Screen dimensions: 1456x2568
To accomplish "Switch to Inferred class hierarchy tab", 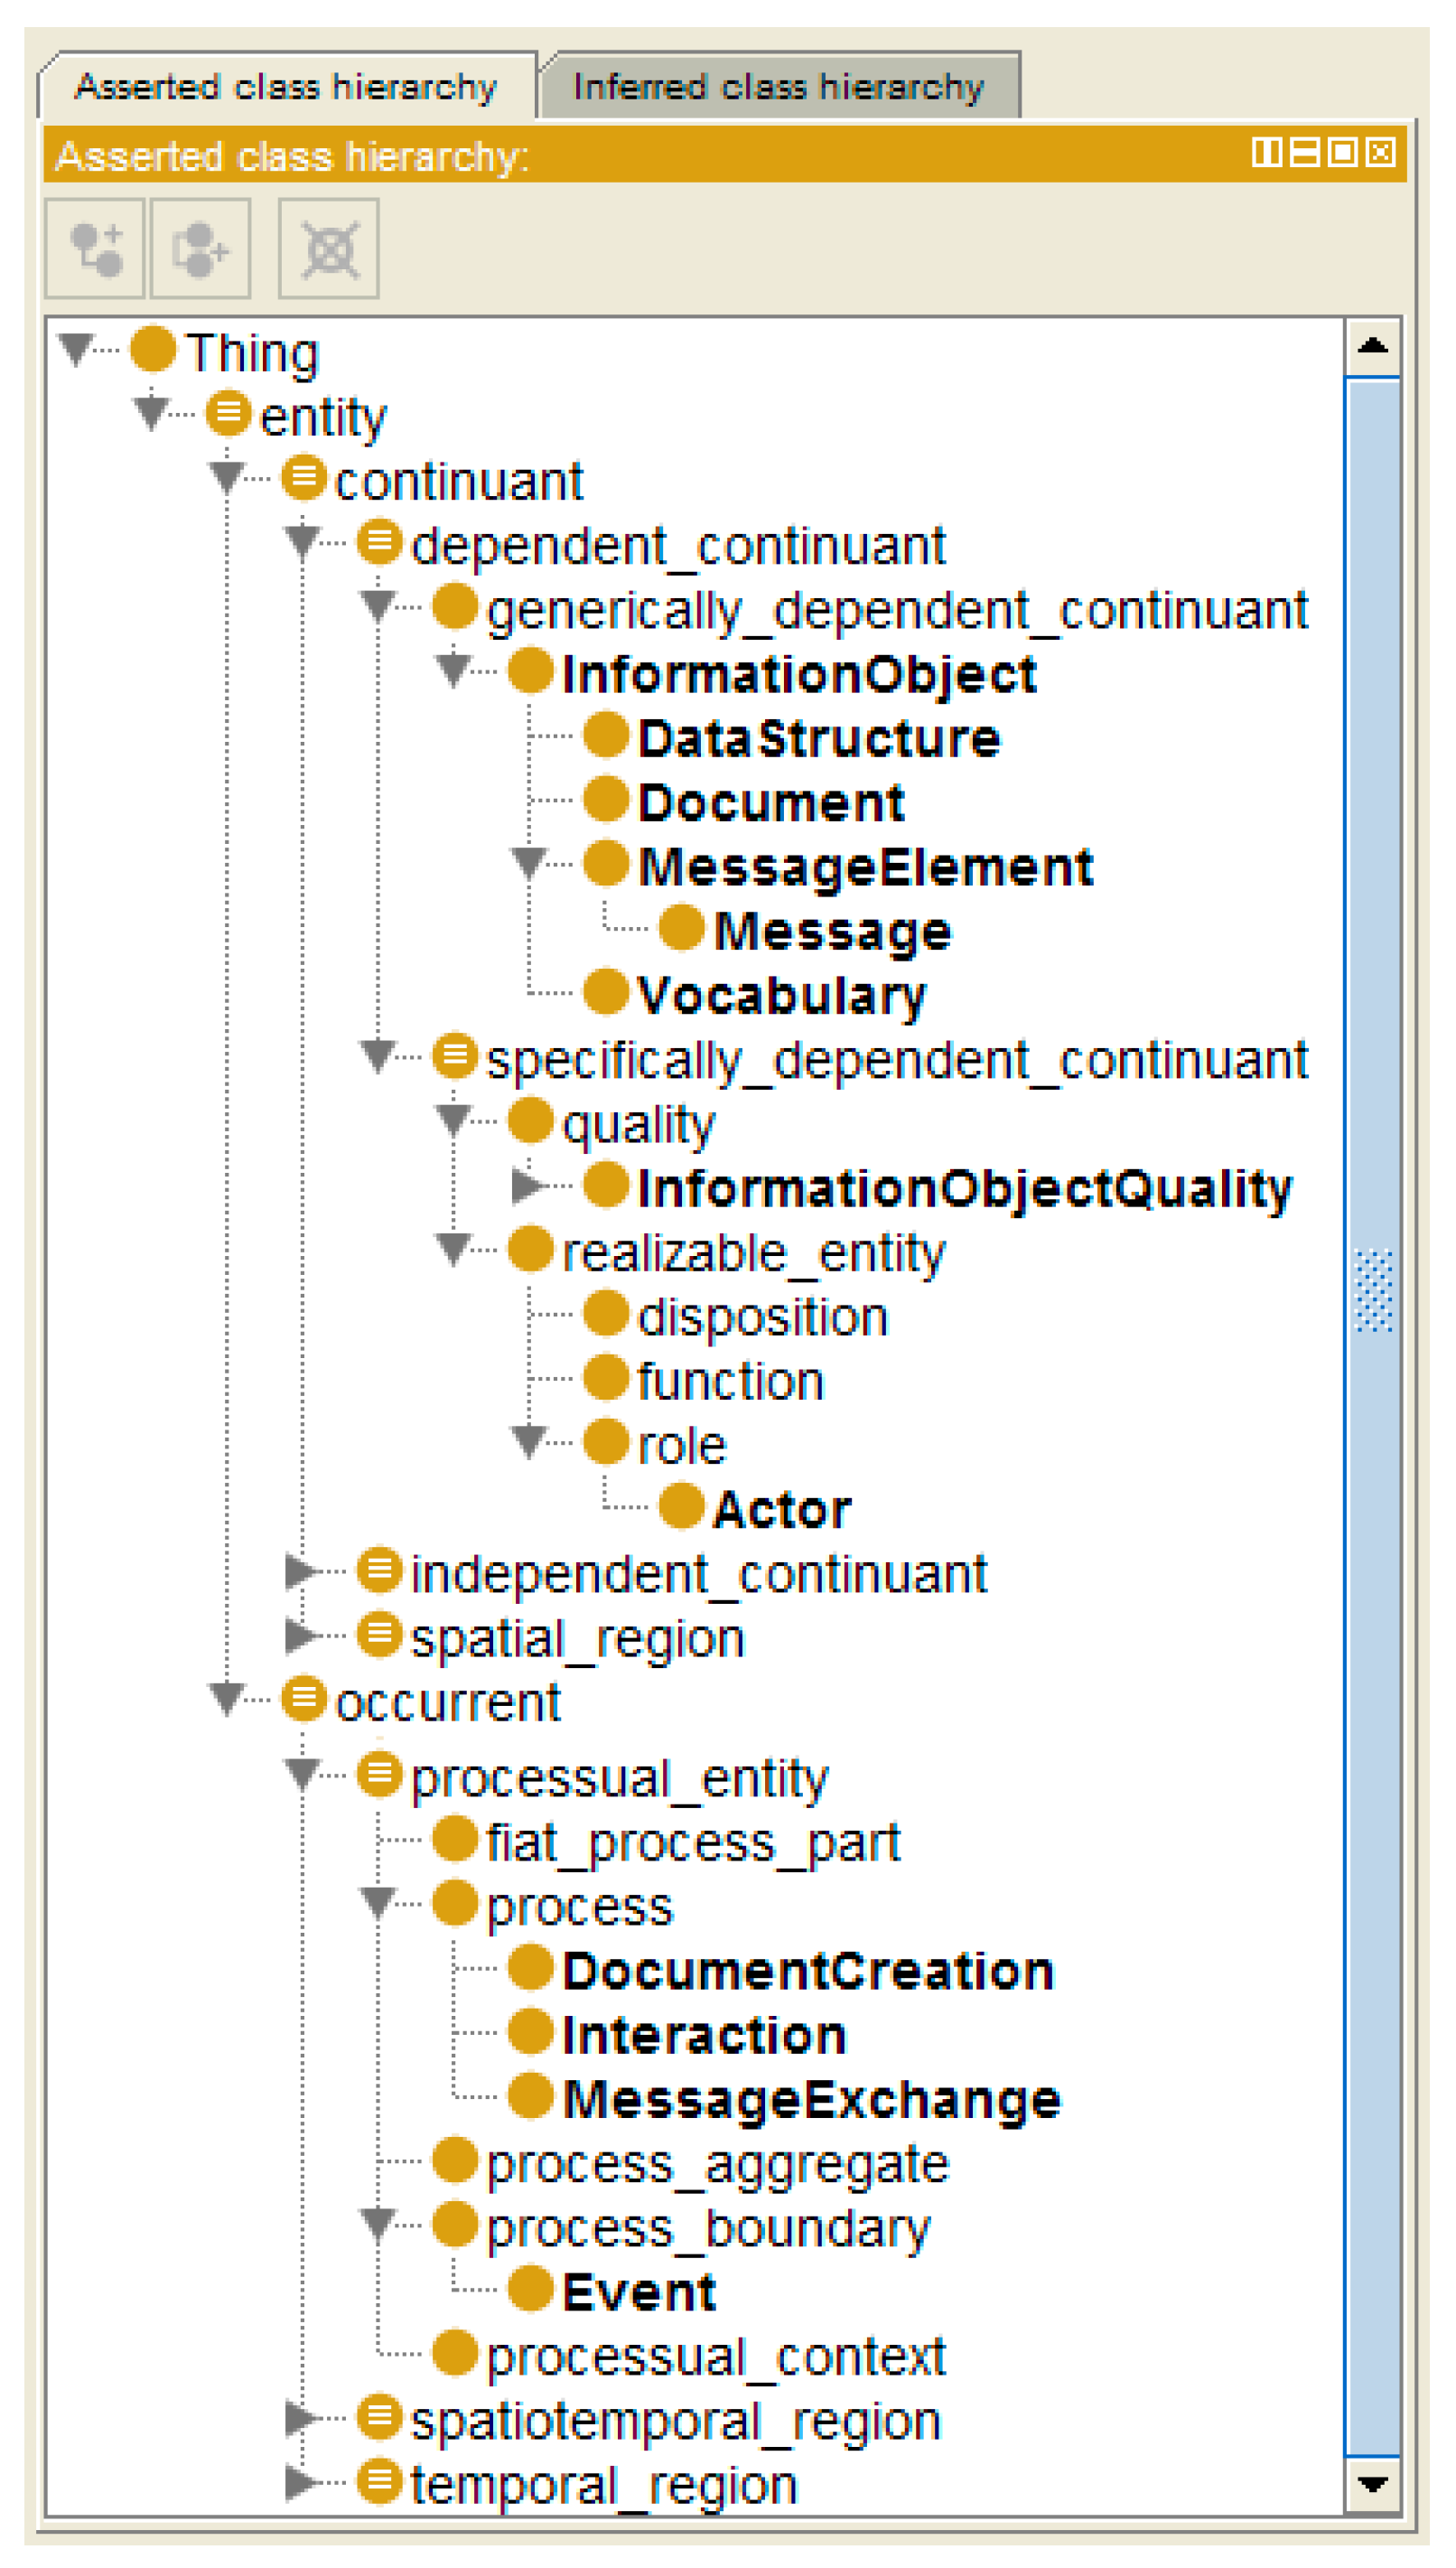I will 778,87.
